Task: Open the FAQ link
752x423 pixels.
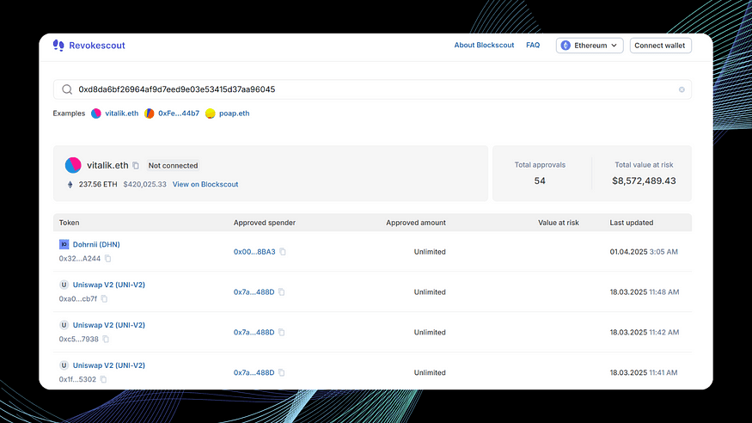Action: pyautogui.click(x=533, y=45)
